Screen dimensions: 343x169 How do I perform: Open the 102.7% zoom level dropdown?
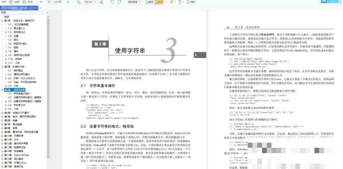(90, 2)
